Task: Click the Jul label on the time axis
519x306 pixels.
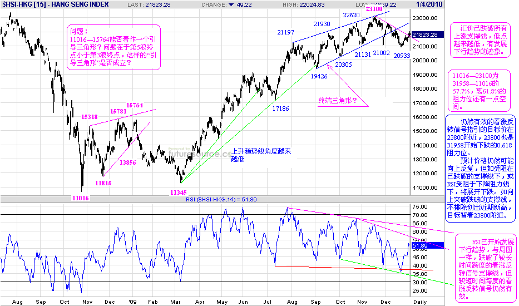Action: point(267,302)
